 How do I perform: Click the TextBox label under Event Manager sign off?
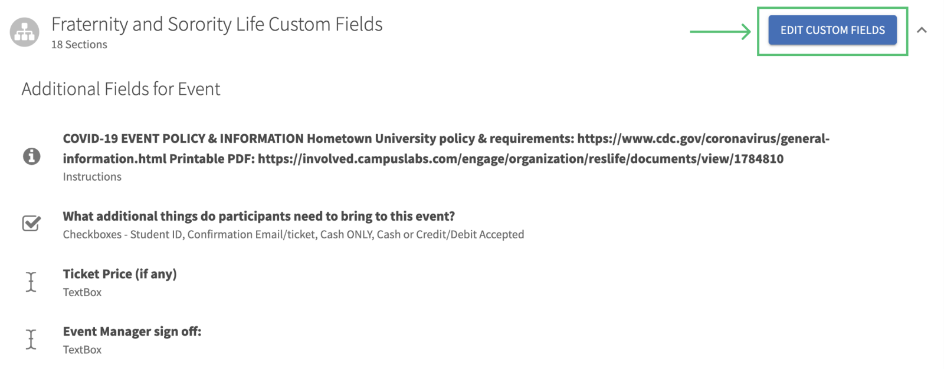click(x=82, y=350)
